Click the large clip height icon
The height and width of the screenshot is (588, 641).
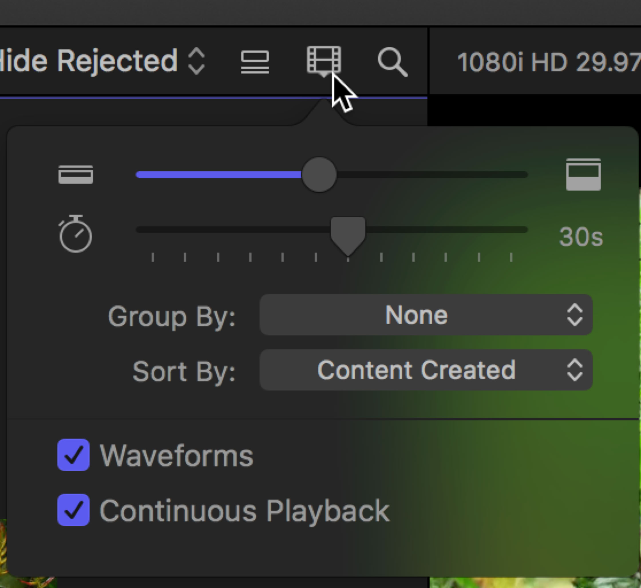[583, 174]
